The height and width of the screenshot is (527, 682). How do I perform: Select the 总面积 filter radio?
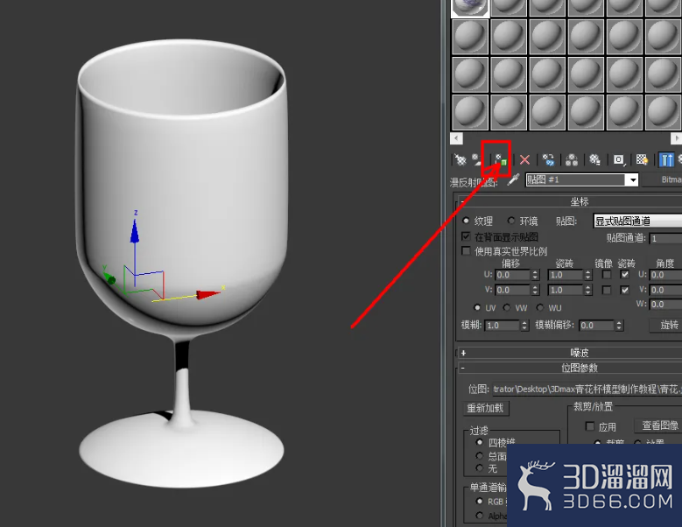[480, 456]
